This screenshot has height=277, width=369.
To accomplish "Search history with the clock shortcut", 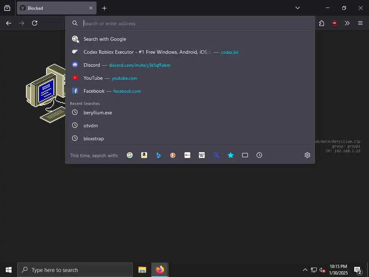I will point(259,155).
